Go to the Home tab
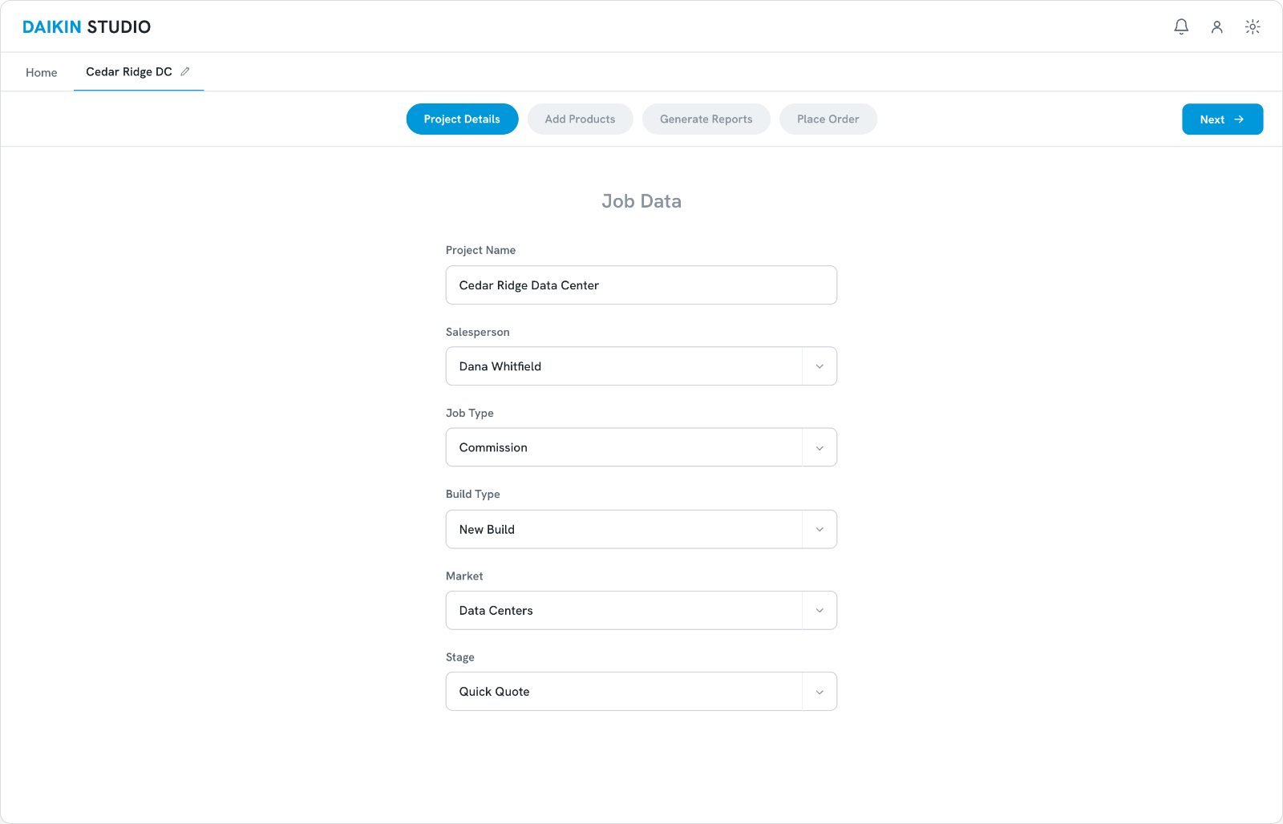The width and height of the screenshot is (1283, 824). [42, 72]
